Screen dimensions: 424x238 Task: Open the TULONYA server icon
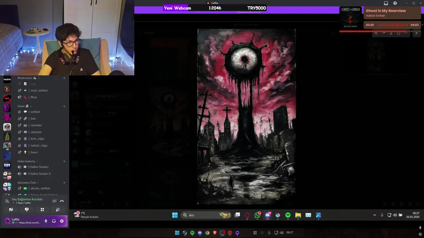[7, 80]
